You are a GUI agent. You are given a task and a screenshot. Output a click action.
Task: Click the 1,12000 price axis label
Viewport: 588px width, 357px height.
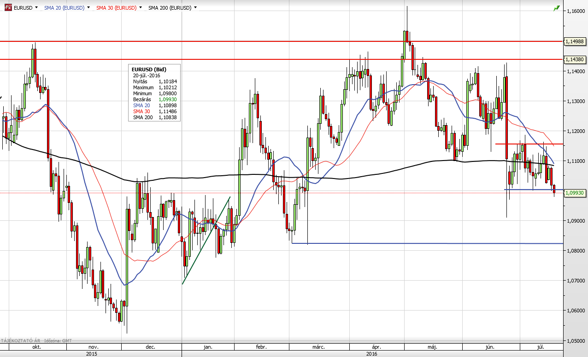click(576, 131)
